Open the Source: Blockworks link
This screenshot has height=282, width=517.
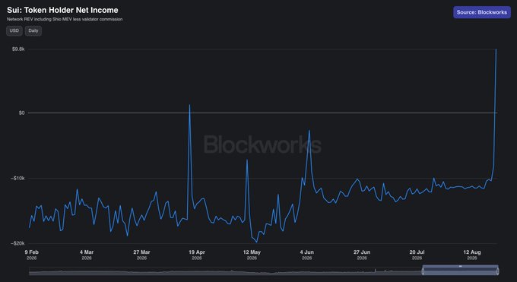point(482,12)
